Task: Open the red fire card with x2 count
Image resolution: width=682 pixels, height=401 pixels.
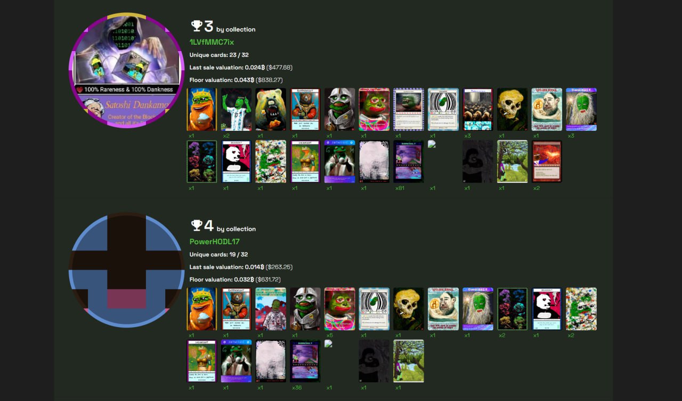Action: (547, 162)
